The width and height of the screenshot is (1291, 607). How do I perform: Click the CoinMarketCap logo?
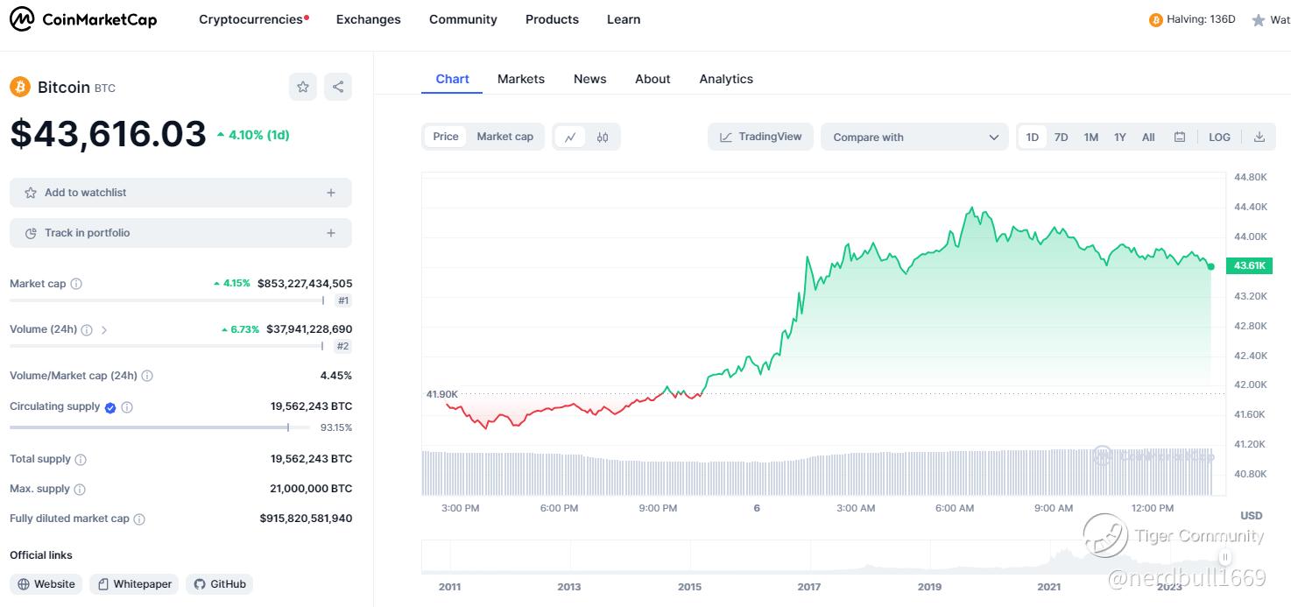pos(83,19)
